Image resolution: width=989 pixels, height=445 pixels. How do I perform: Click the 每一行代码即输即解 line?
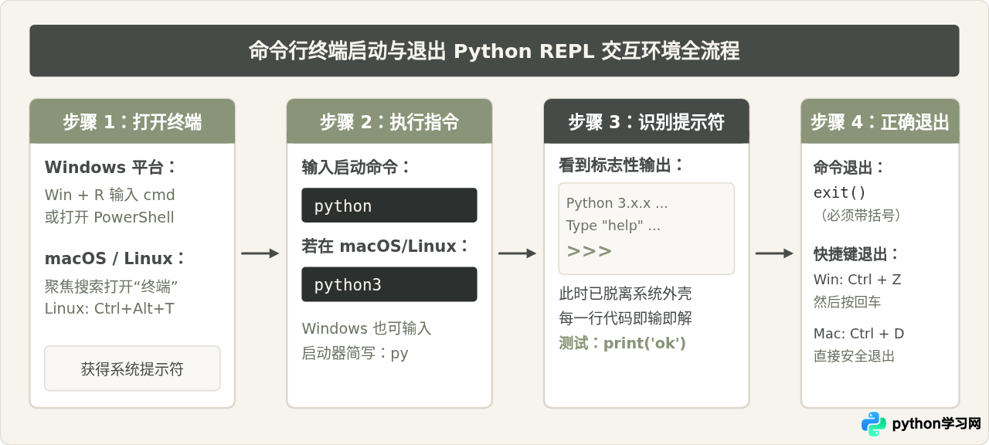625,318
